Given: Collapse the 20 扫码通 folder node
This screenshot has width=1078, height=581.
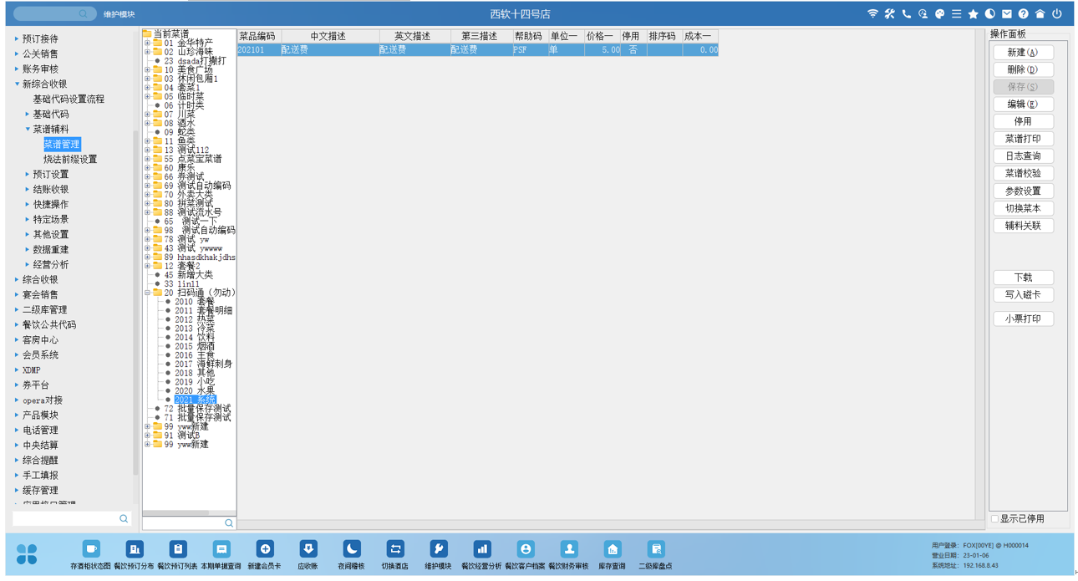Looking at the screenshot, I should 147,293.
